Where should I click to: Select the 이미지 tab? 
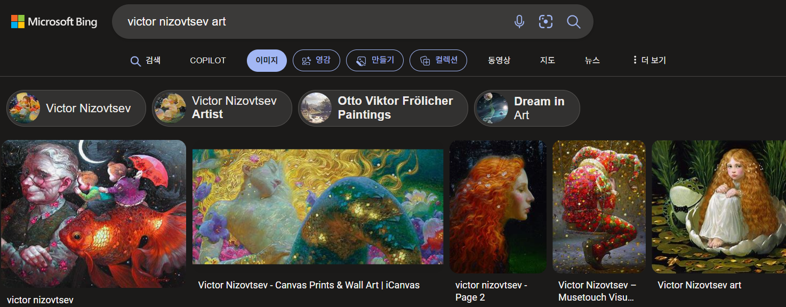(x=267, y=61)
